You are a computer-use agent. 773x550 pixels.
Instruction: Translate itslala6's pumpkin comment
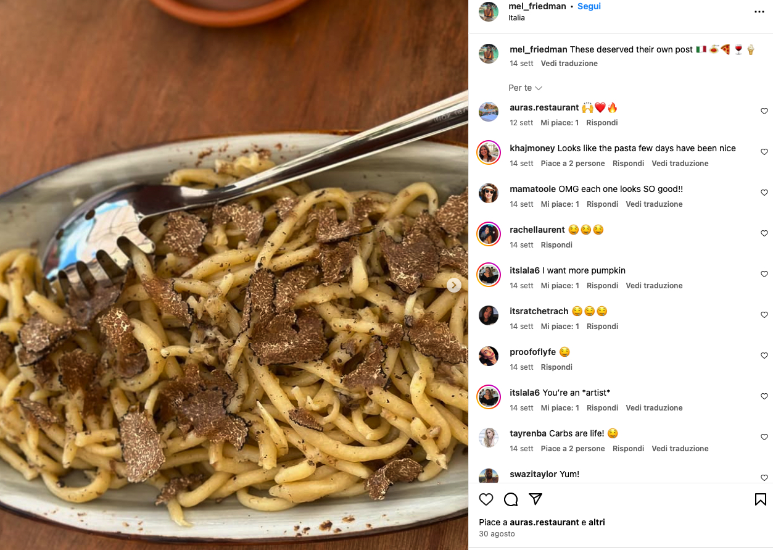pos(654,286)
